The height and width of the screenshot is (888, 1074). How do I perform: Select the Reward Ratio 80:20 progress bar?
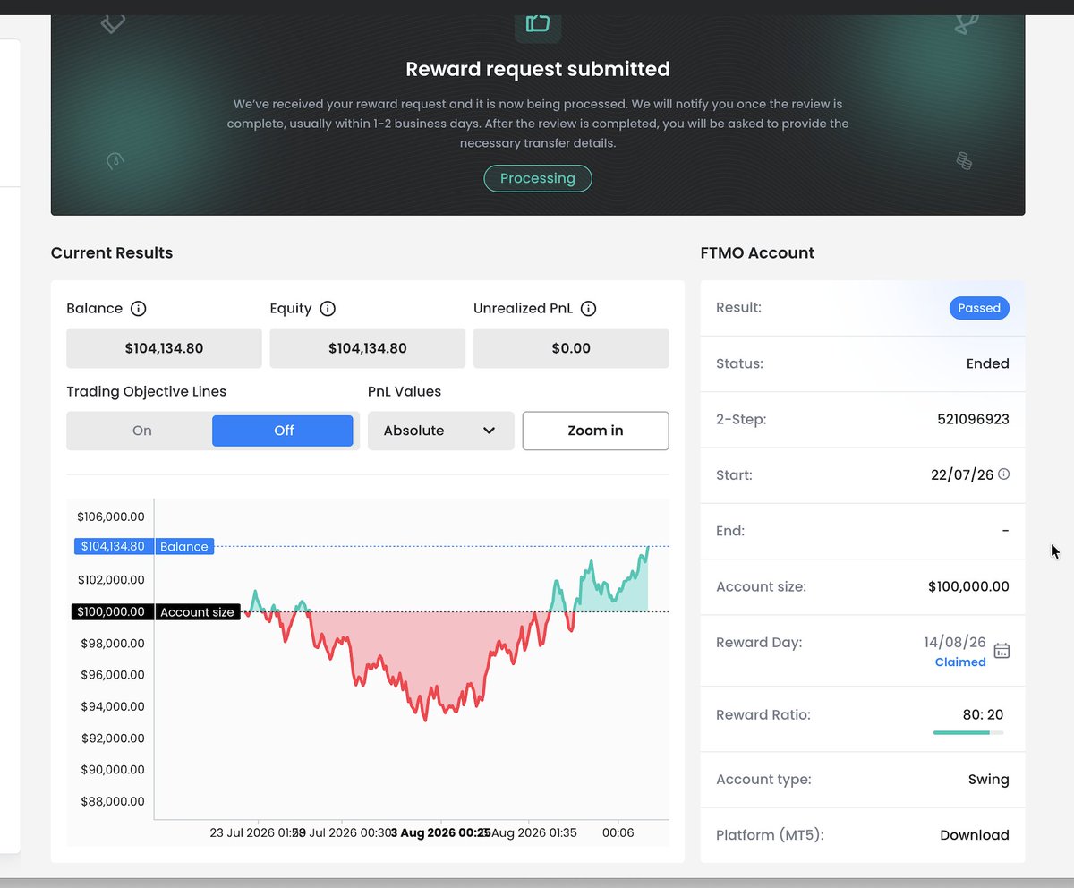pyautogui.click(x=968, y=732)
